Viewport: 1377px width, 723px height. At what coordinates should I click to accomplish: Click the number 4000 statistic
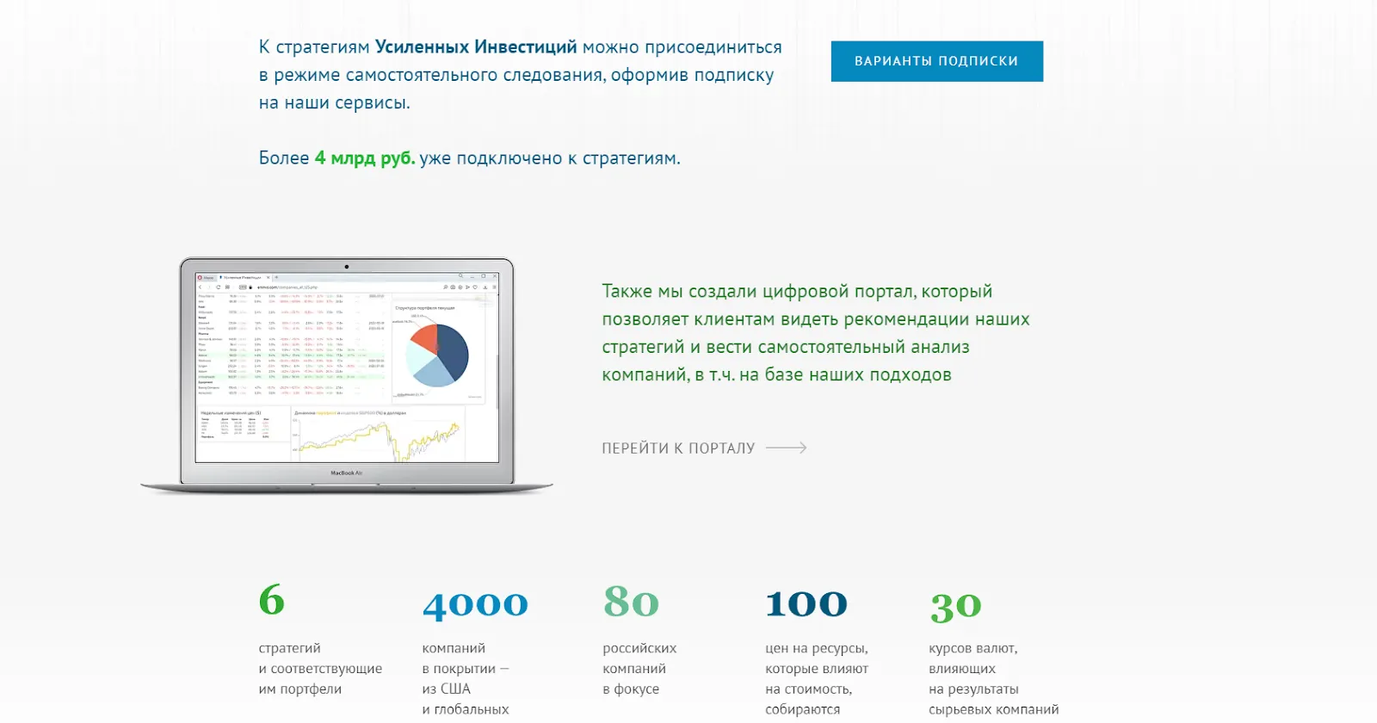pos(475,604)
